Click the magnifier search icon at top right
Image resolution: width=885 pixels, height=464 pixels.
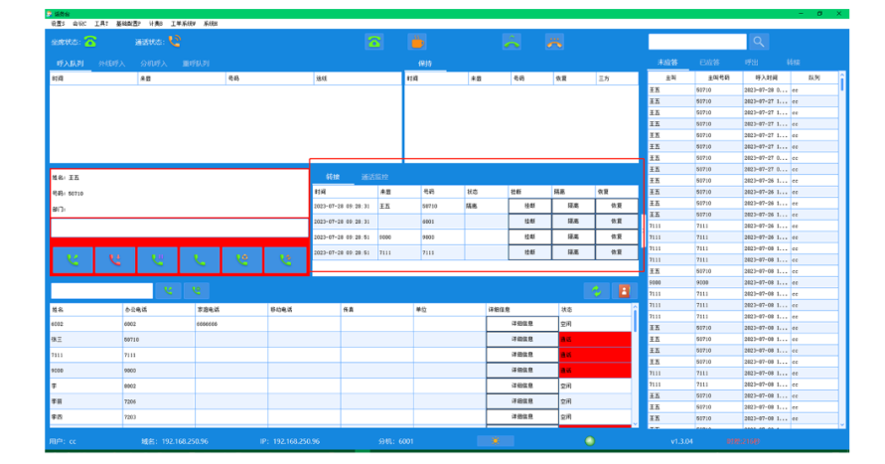click(759, 42)
